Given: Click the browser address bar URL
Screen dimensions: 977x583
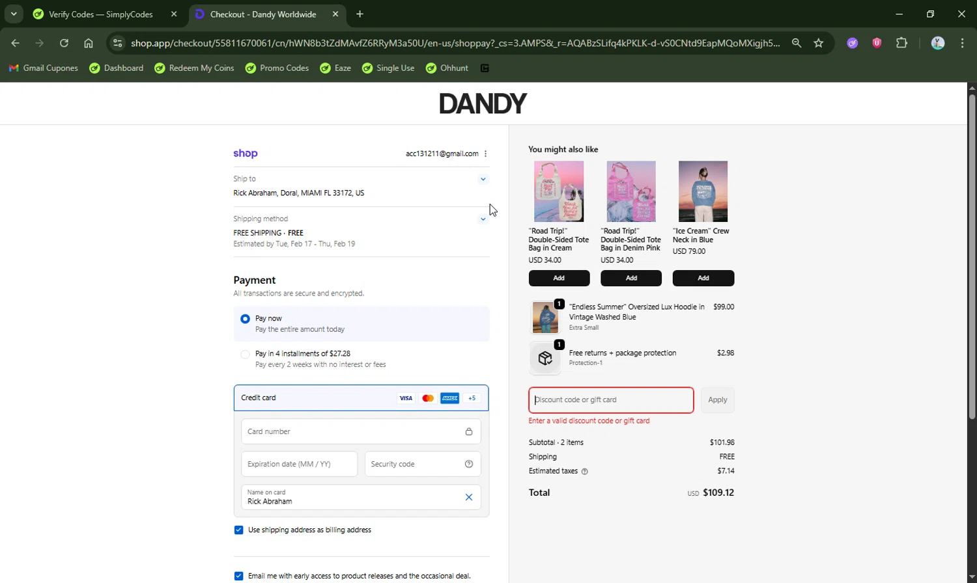Looking at the screenshot, I should (455, 43).
